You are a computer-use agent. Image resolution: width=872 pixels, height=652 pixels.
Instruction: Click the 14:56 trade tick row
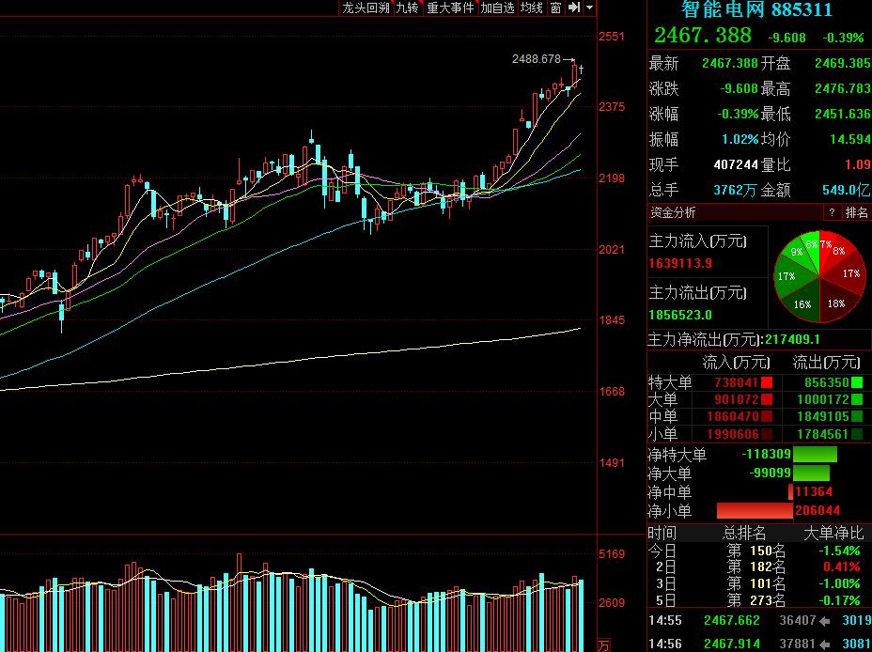758,644
